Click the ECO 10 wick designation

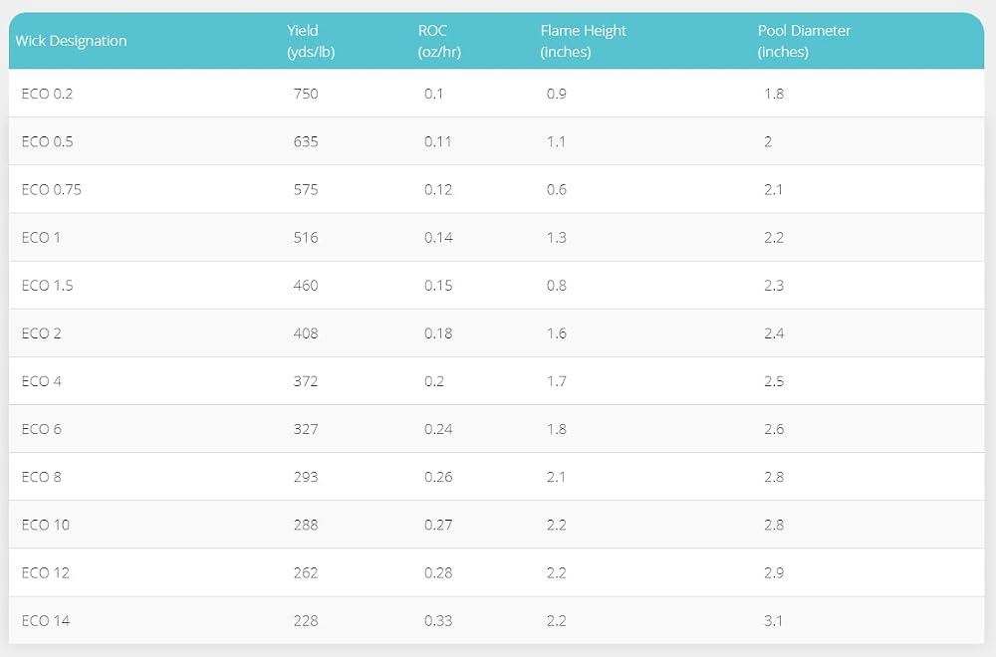(46, 525)
